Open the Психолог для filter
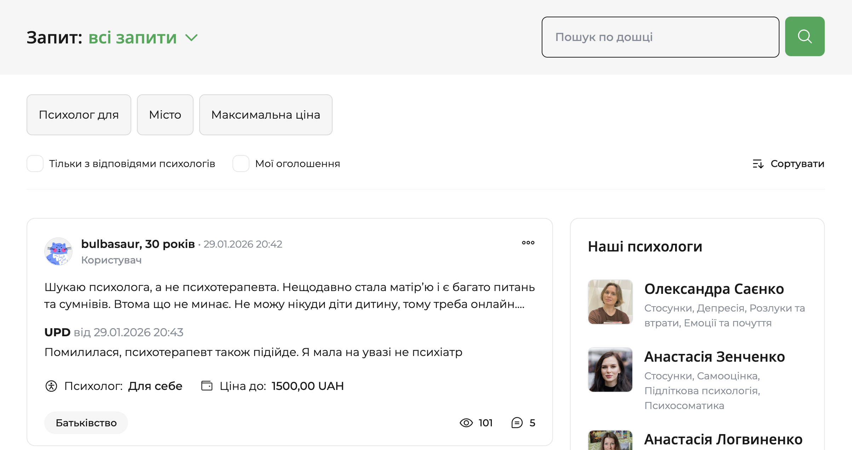This screenshot has height=450, width=852. coord(79,114)
